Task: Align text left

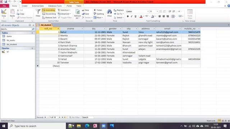Action: 160,16
